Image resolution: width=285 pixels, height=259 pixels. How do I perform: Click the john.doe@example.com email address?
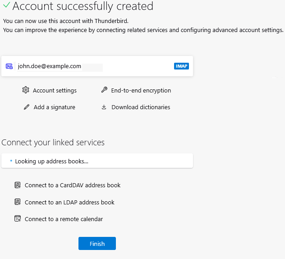(x=50, y=66)
